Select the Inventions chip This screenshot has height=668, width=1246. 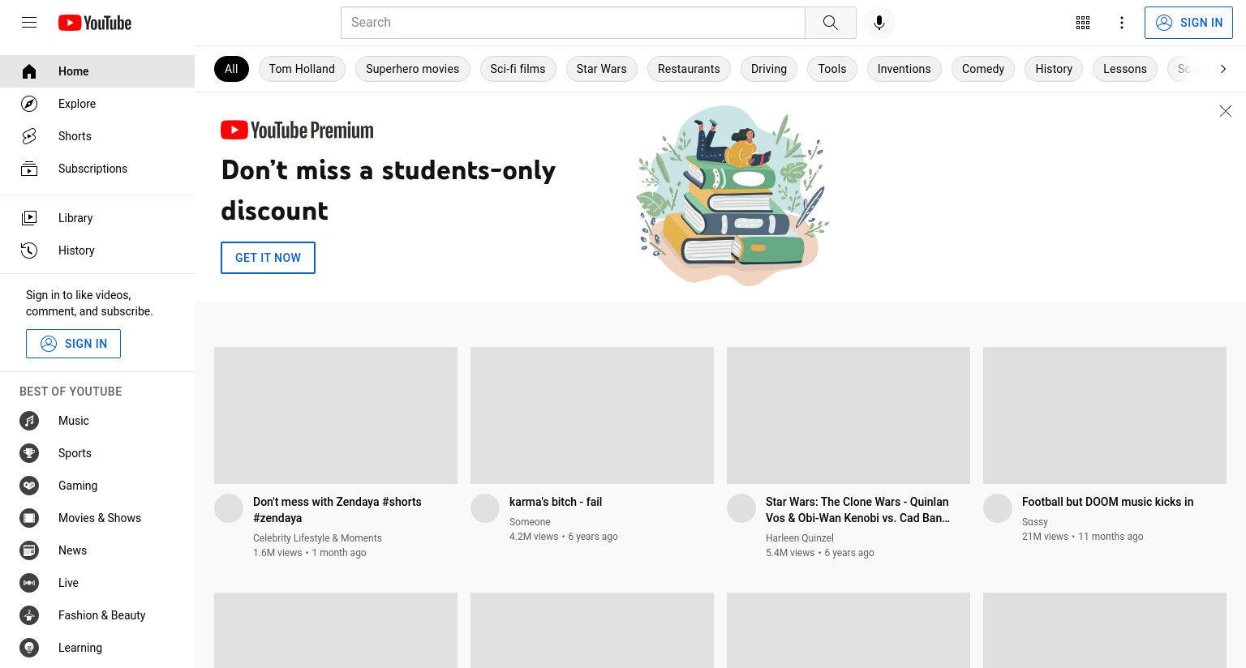(904, 69)
